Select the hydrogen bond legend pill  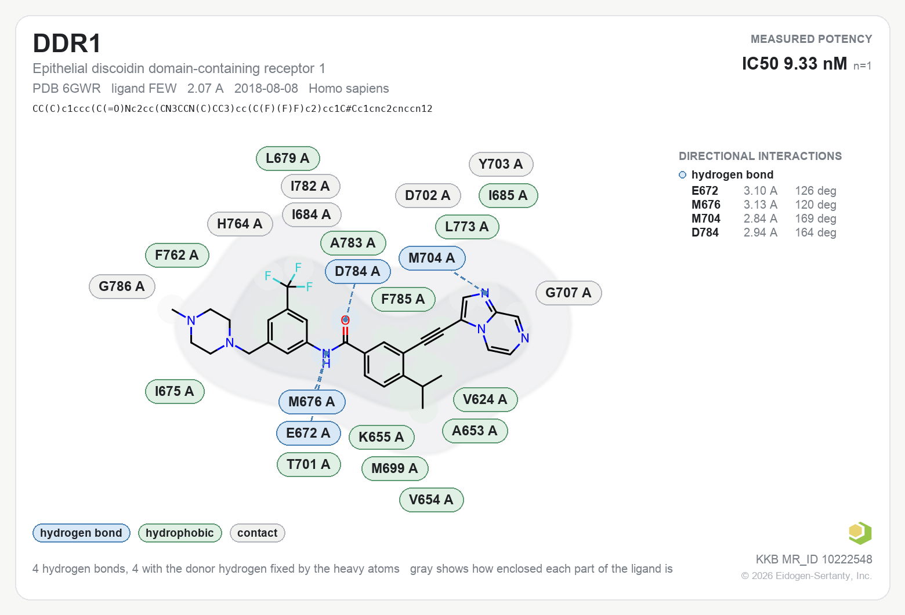81,533
